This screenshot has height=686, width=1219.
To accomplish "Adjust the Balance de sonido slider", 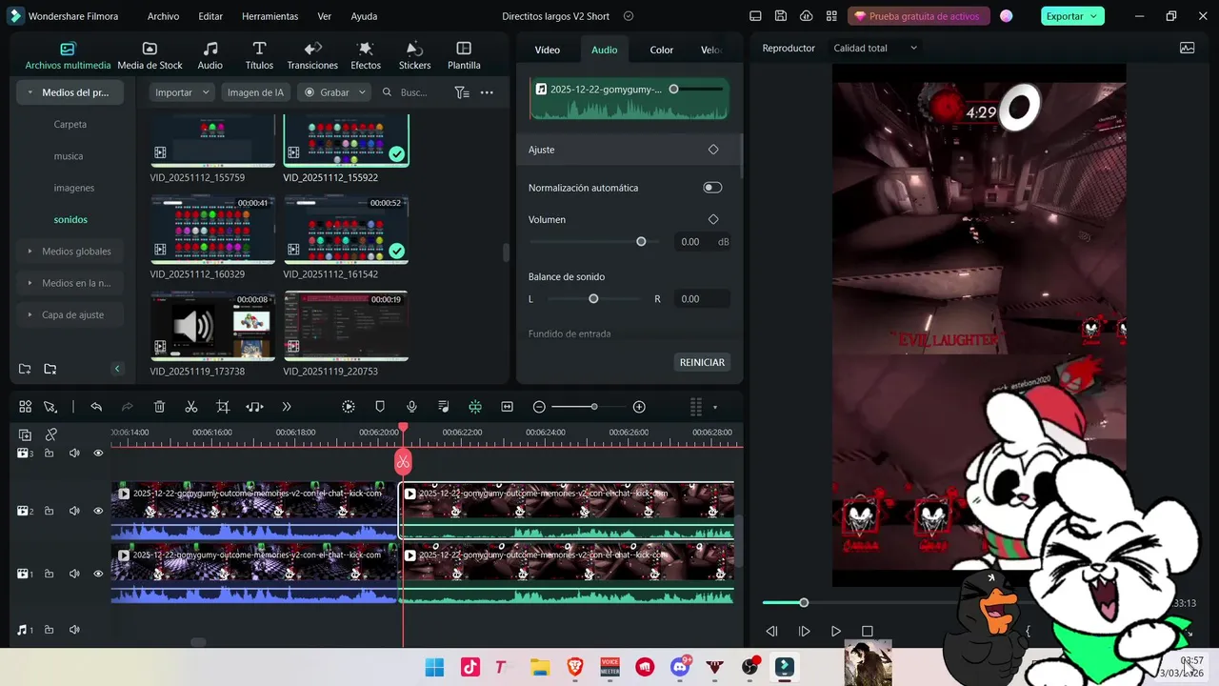I will 593,299.
